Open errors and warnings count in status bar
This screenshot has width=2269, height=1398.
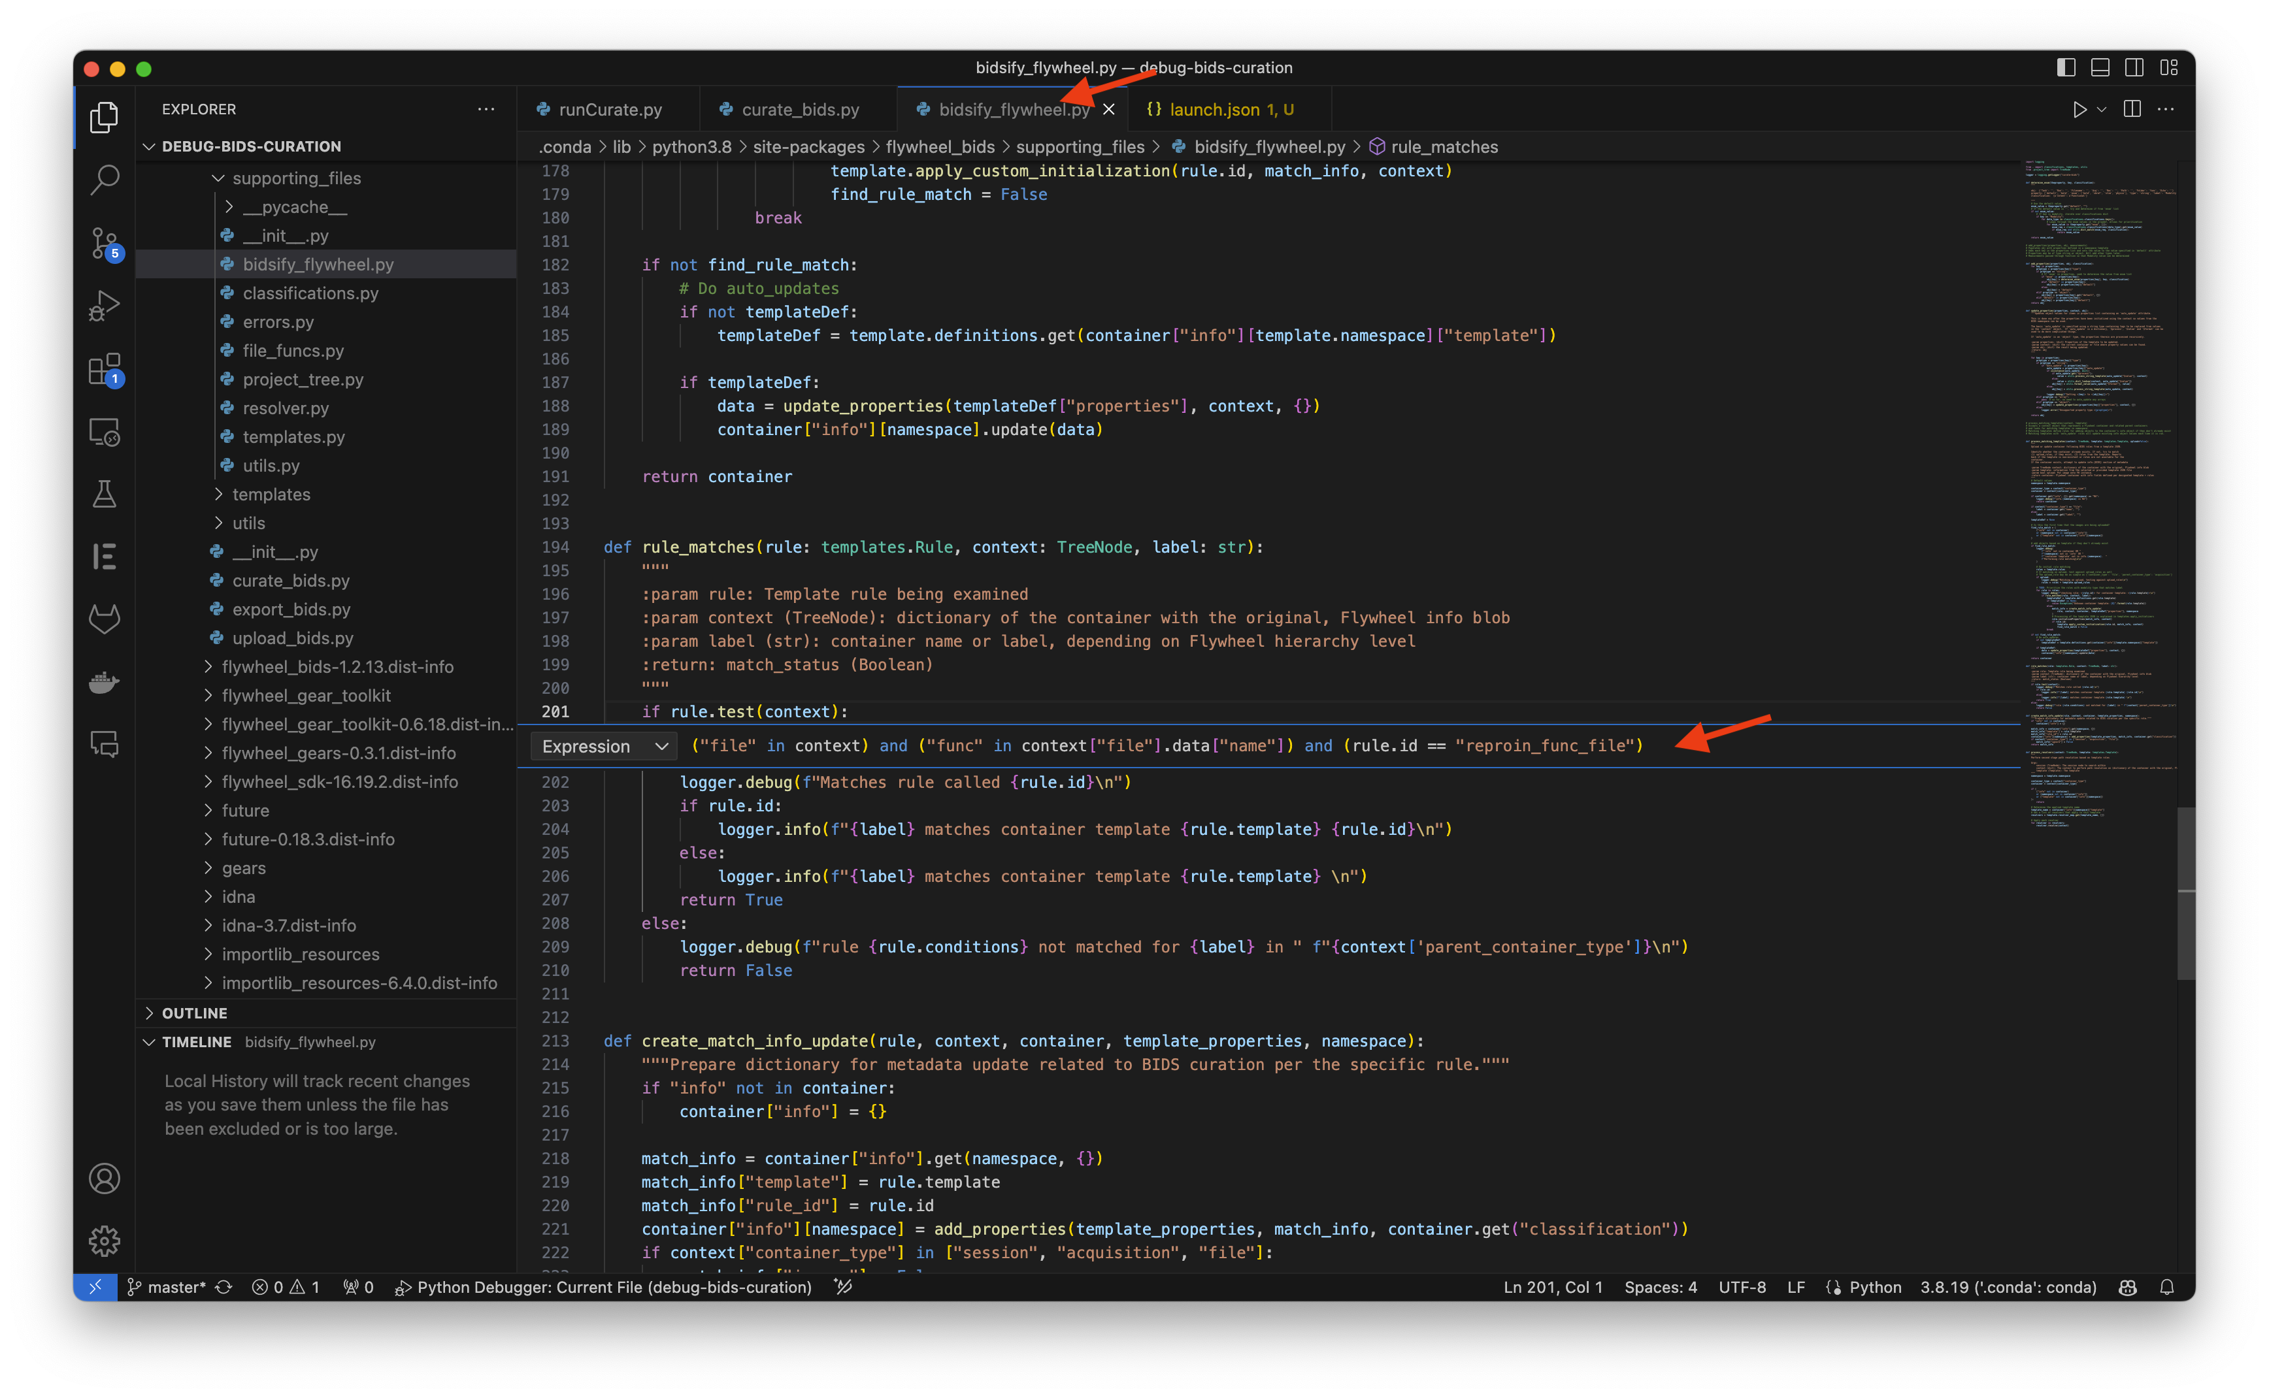coord(285,1287)
